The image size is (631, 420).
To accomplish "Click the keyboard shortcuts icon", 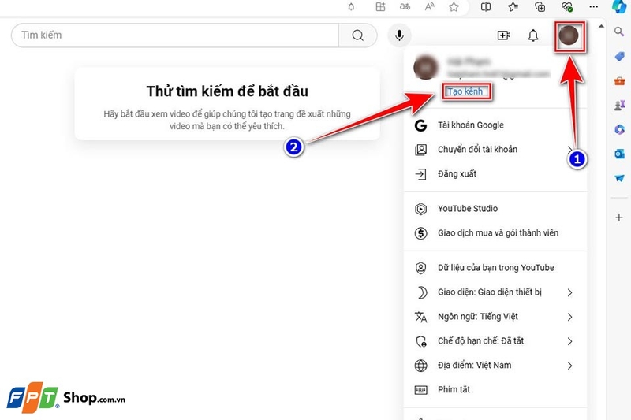I will (x=420, y=390).
